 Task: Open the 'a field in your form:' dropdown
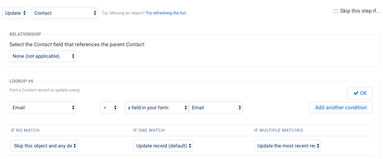[156, 108]
